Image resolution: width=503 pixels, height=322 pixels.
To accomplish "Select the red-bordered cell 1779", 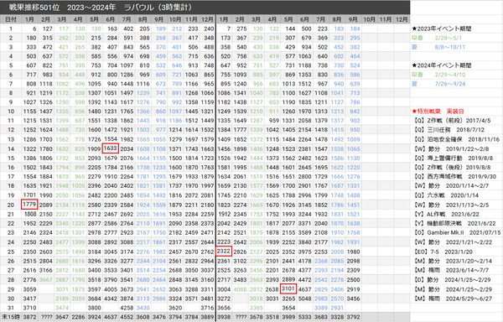I will (x=29, y=205).
